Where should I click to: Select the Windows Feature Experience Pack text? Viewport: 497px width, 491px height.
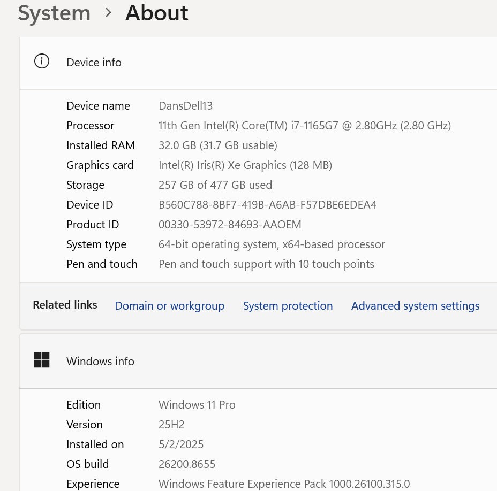284,484
